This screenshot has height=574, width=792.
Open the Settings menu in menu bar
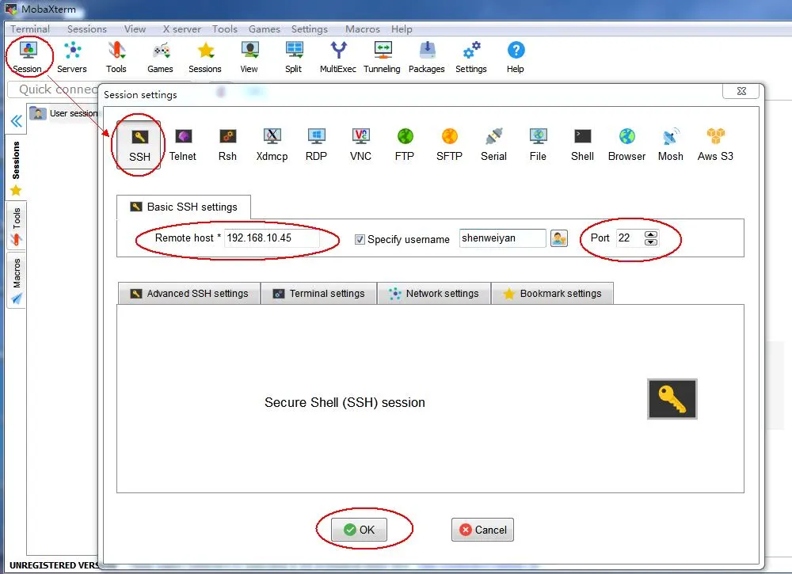pos(310,29)
